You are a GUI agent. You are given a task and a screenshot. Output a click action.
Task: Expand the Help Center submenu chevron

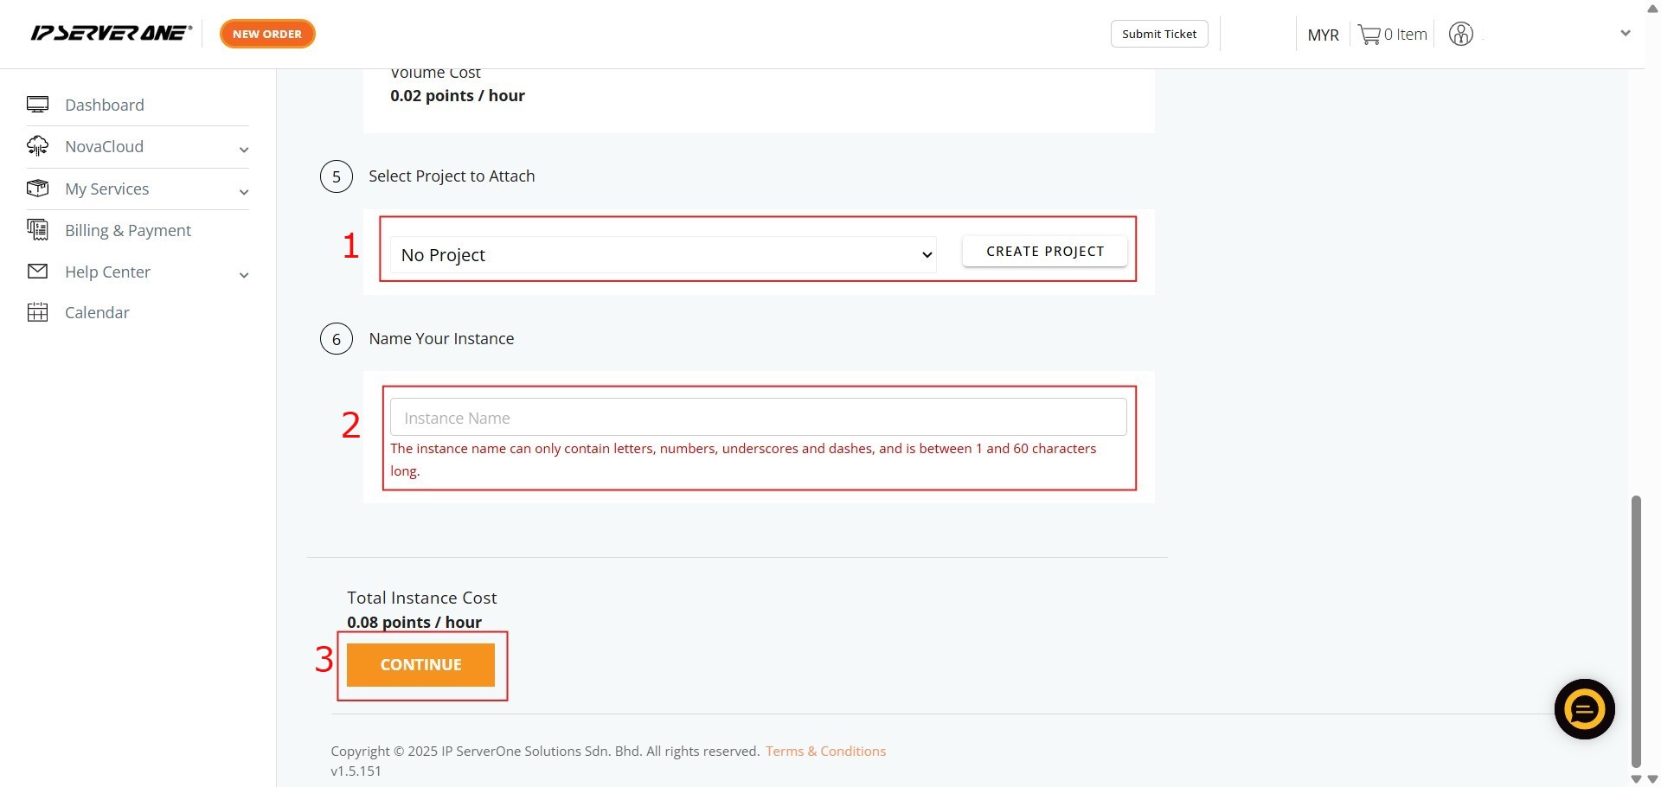pos(244,275)
